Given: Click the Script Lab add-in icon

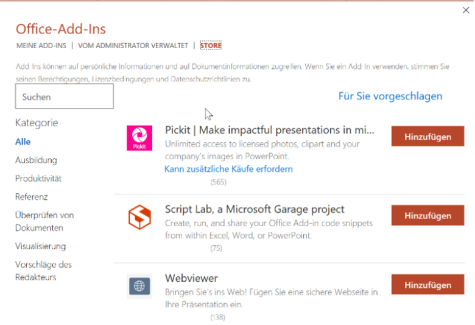Looking at the screenshot, I should point(139,217).
